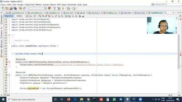
Task: Click the Stop Macro Recording icon
Action: (x=76, y=16)
